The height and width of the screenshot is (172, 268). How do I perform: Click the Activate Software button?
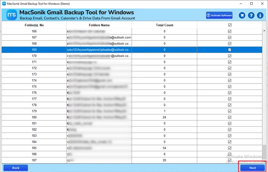pos(219,15)
